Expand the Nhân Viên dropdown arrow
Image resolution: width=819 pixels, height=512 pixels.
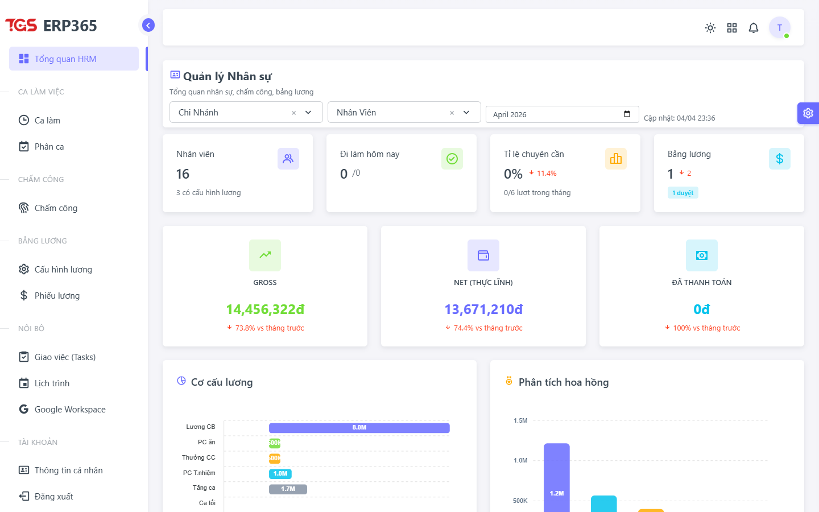click(x=466, y=113)
